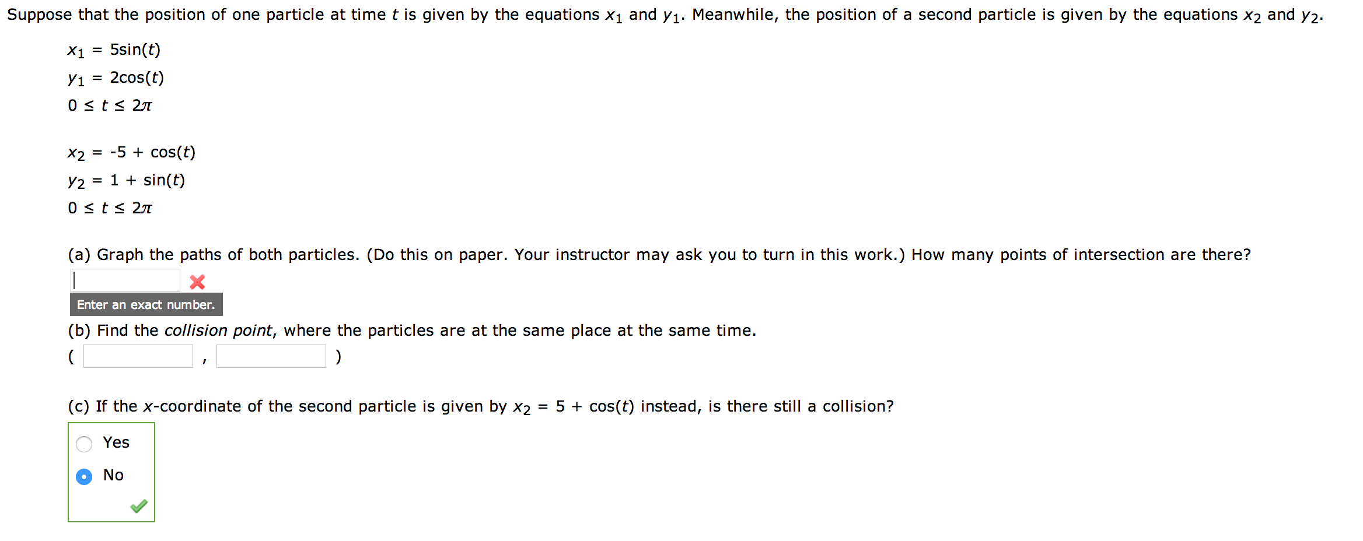Select the Yes radio button

[x=84, y=443]
